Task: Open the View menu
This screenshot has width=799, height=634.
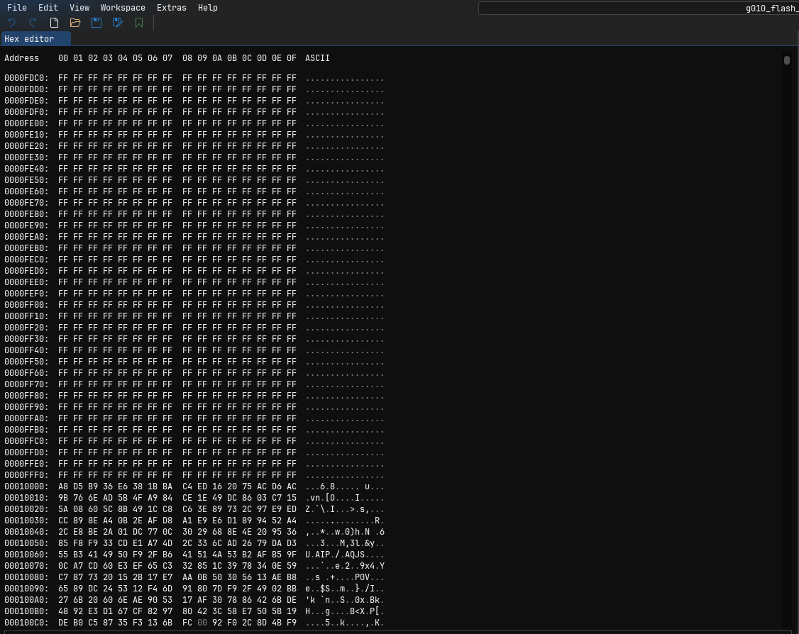Action: pos(79,8)
